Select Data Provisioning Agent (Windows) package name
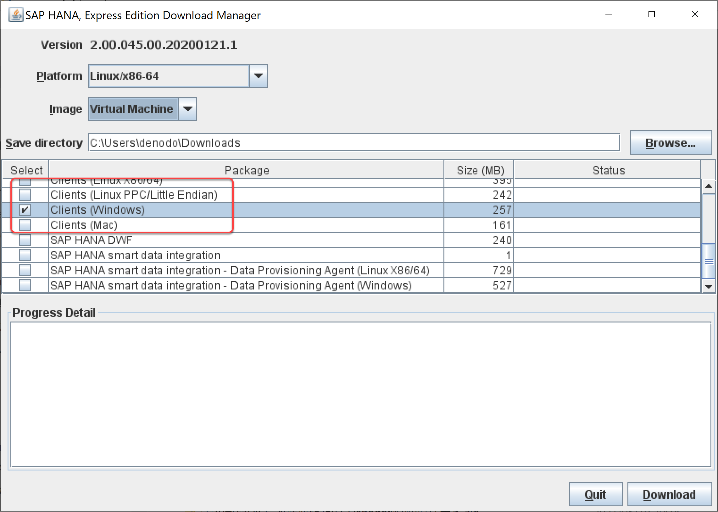718x512 pixels. (231, 285)
